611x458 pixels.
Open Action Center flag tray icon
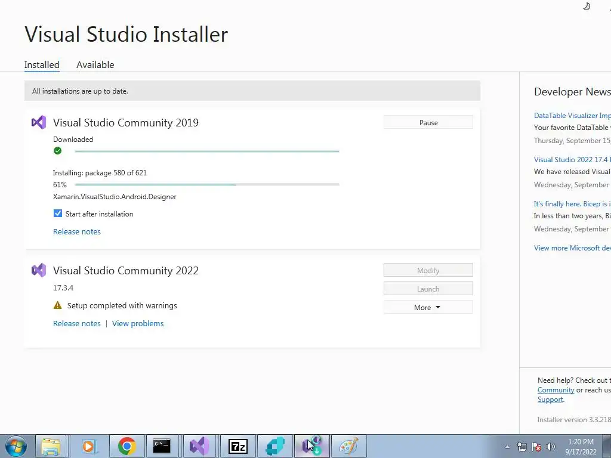[x=536, y=447]
